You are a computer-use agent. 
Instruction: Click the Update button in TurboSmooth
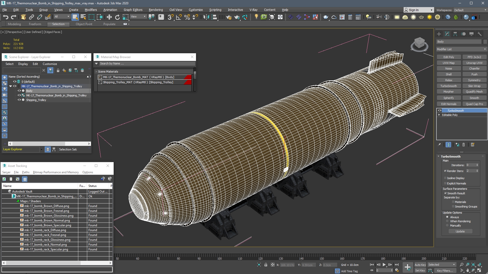point(460,231)
